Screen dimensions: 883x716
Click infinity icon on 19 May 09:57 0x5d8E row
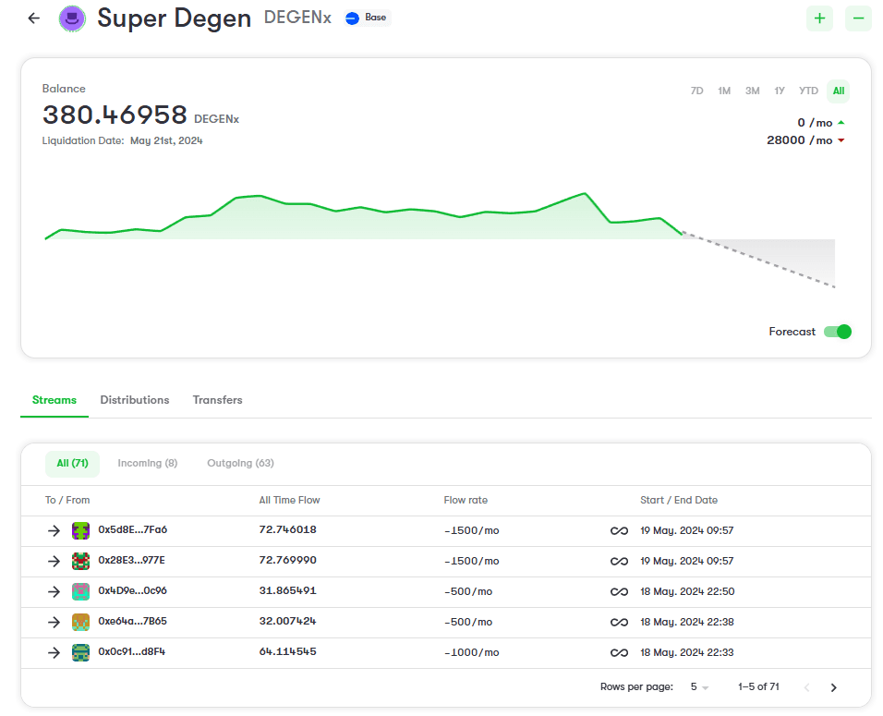619,530
